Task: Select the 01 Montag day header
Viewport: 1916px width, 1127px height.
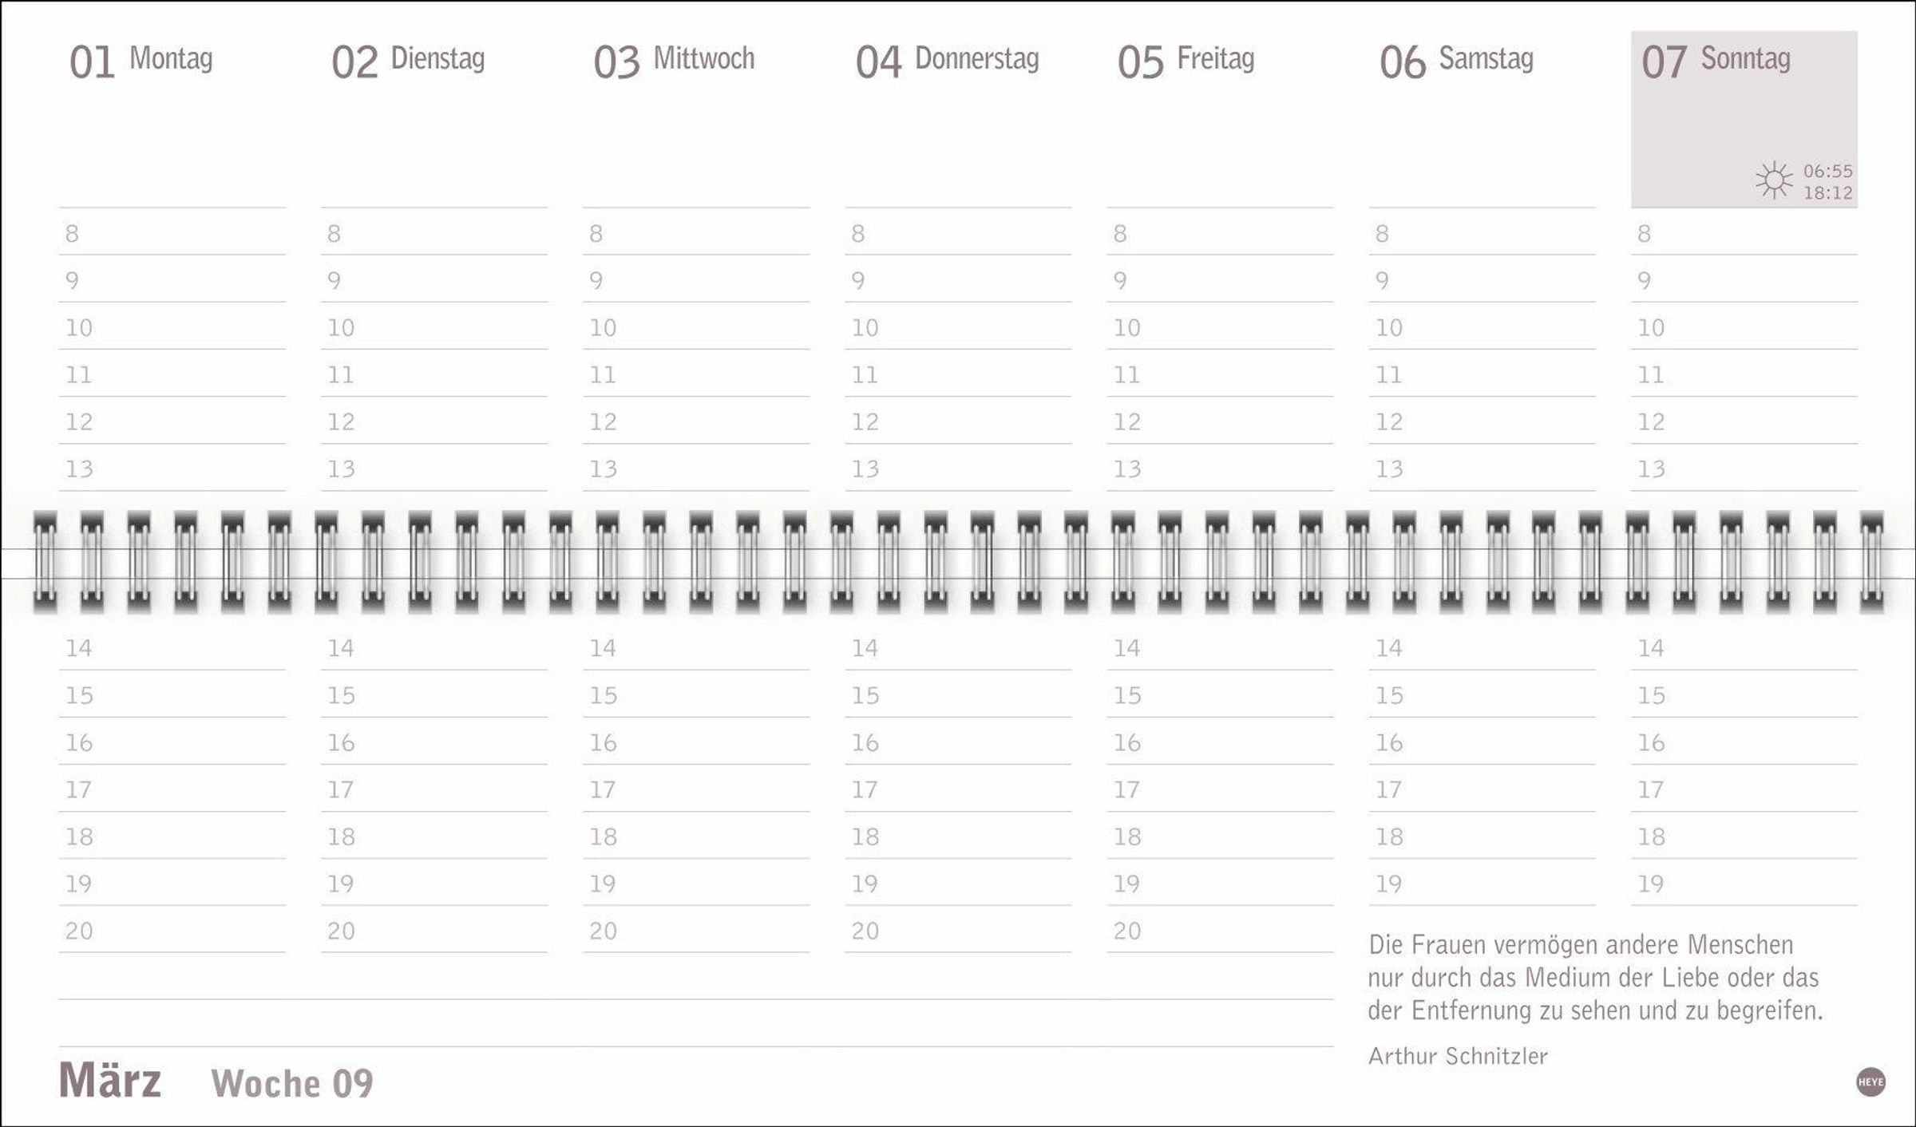Action: pyautogui.click(x=141, y=61)
